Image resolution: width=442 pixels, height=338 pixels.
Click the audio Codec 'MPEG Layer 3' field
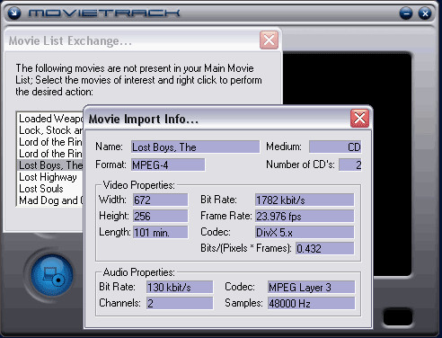point(312,287)
